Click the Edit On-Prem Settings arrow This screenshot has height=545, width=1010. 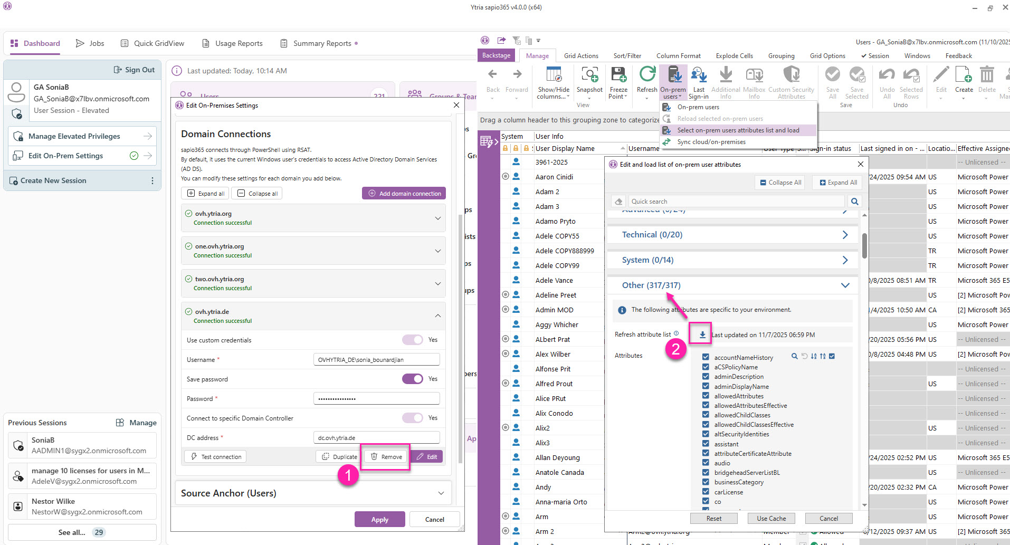[148, 156]
